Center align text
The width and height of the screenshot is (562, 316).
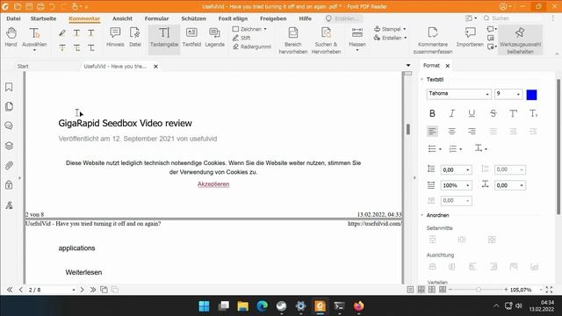tap(452, 131)
